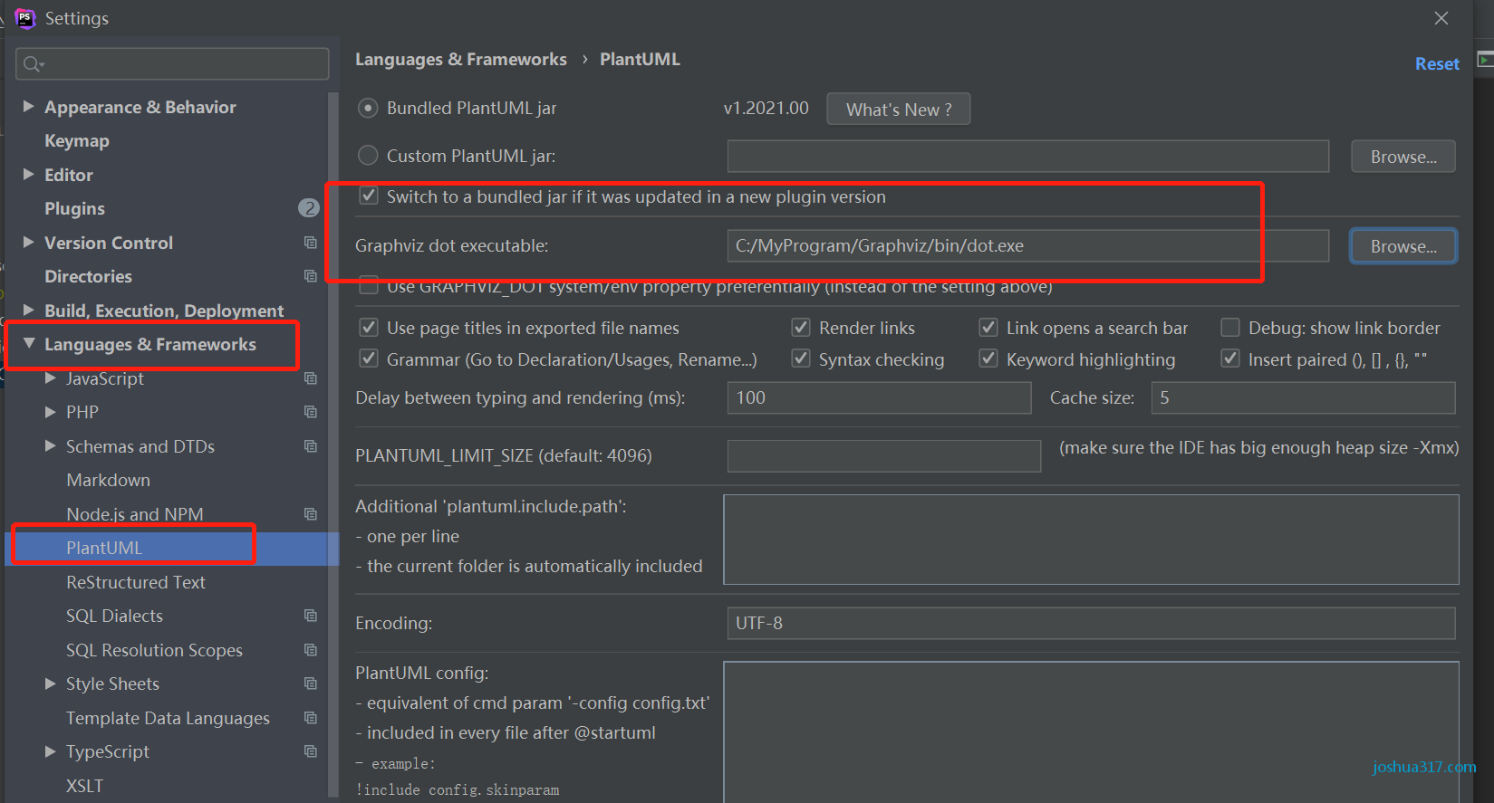Click project-level icon beside Schemas and DTDs
Viewport: 1494px width, 803px height.
[311, 446]
